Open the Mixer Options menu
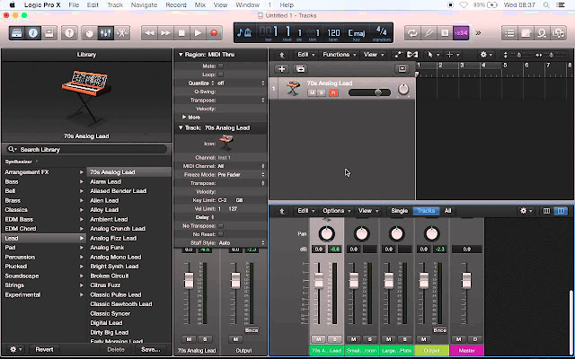The height and width of the screenshot is (359, 575). click(336, 211)
